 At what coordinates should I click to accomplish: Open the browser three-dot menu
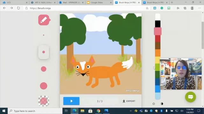click(199, 8)
